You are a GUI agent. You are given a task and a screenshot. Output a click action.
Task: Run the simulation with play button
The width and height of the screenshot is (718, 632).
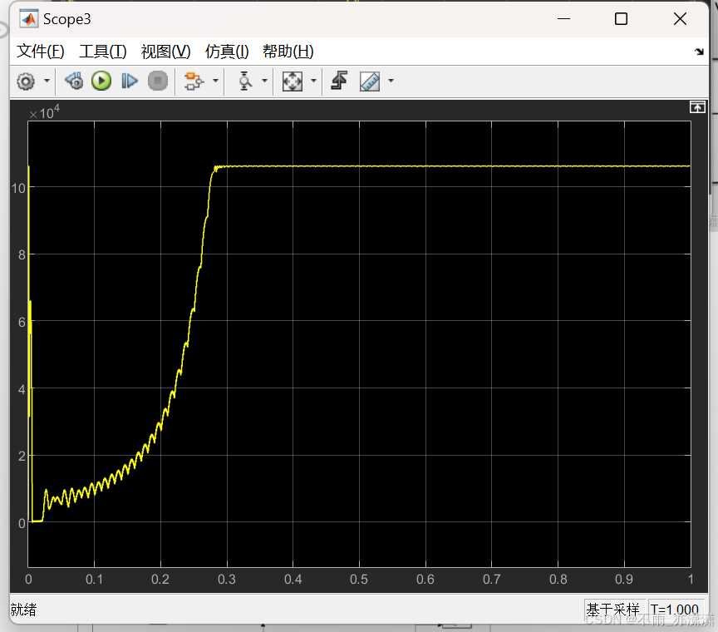[101, 81]
